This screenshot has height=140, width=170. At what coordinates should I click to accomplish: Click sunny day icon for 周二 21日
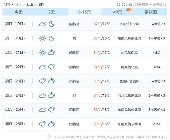[x=43, y=53]
